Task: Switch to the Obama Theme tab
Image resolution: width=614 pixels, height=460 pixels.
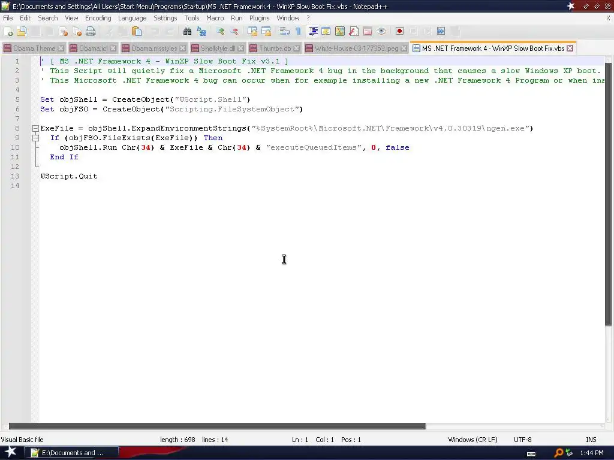Action: (x=34, y=48)
